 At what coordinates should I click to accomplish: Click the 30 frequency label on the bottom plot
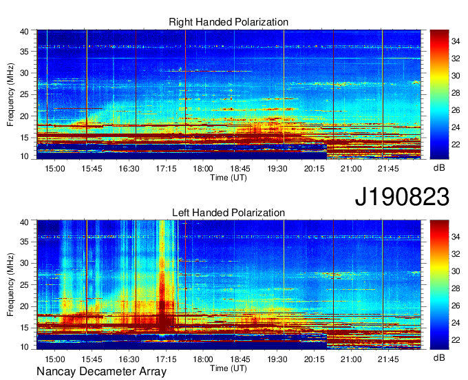24,263
